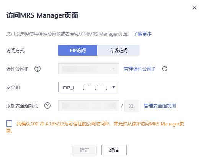Show help for 添加安全组规则
Screen dimensions: 201x160
47,106
